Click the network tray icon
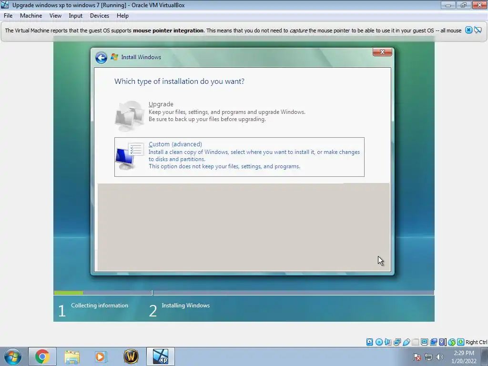The image size is (488, 366). 428,357
